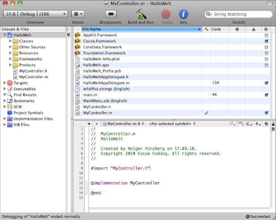This screenshot has width=276, height=220.
Task: Expand the Targets group
Action: pos(5,82)
